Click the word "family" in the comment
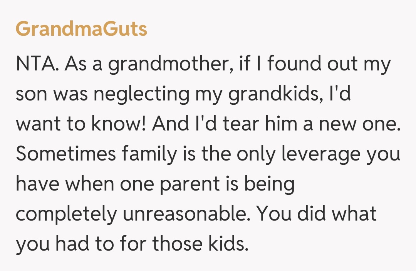The height and width of the screenshot is (271, 416). point(149,154)
